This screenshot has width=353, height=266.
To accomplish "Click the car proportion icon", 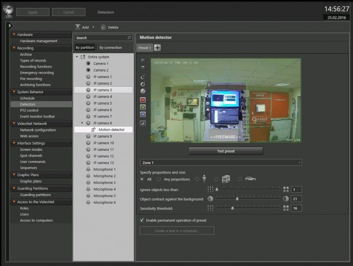I will pos(251,179).
